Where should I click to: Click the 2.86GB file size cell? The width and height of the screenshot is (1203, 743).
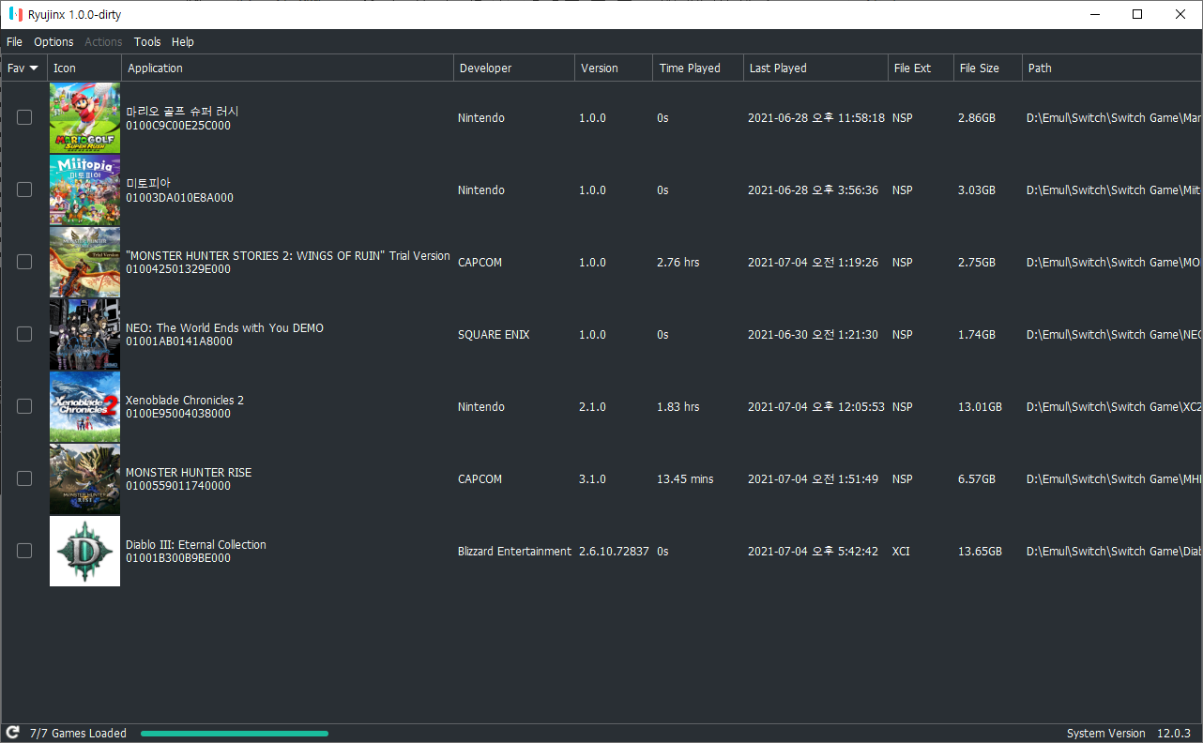pos(977,118)
